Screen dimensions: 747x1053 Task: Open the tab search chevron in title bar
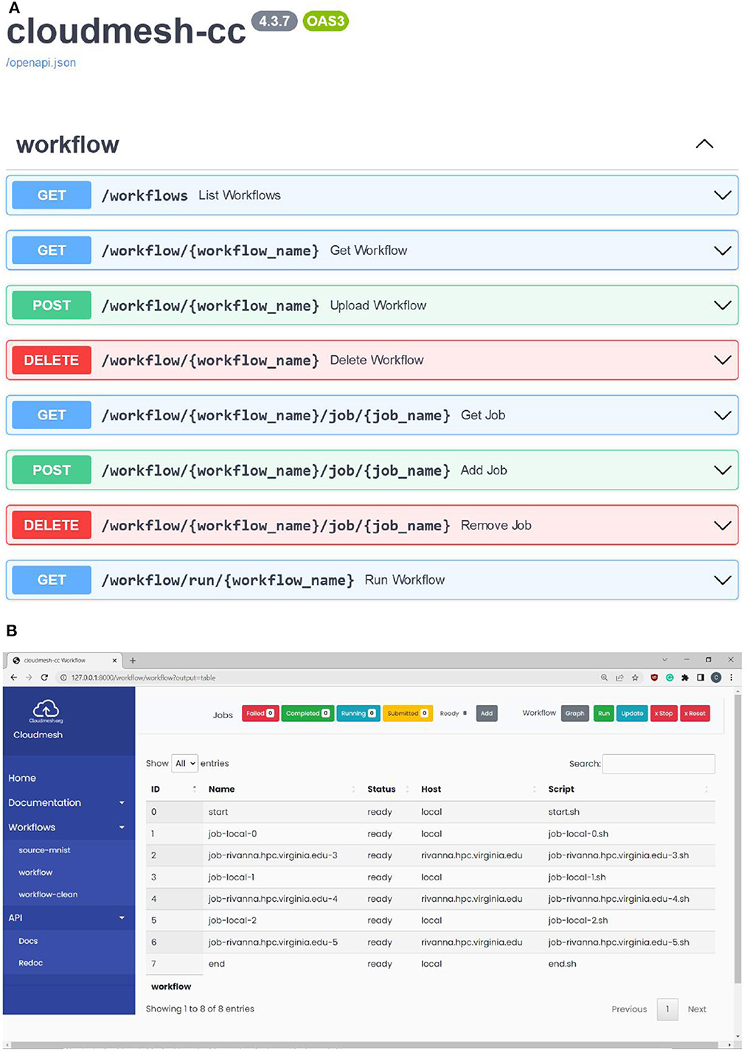(x=664, y=660)
